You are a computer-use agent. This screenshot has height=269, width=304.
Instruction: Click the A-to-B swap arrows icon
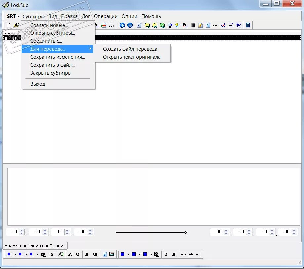[x=111, y=25]
